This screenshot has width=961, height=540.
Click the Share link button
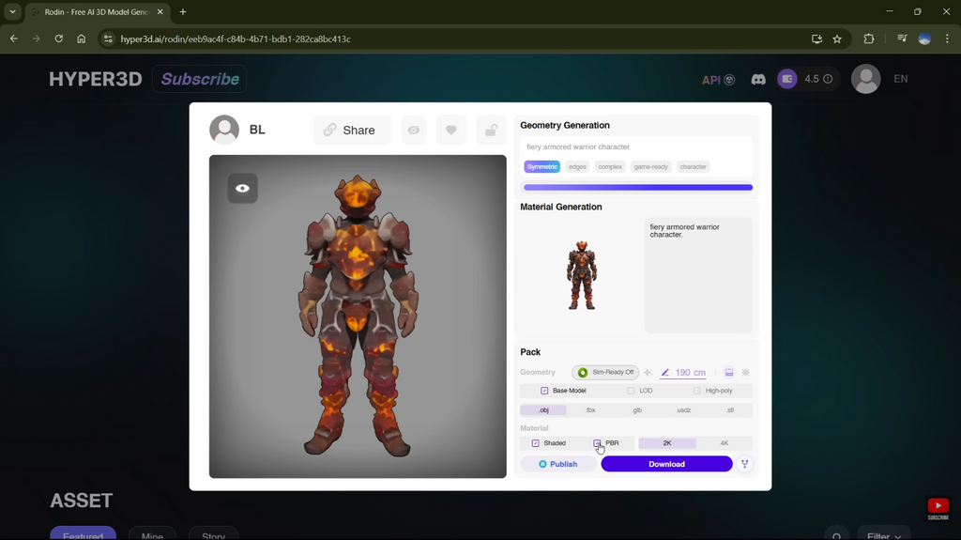[x=352, y=131]
